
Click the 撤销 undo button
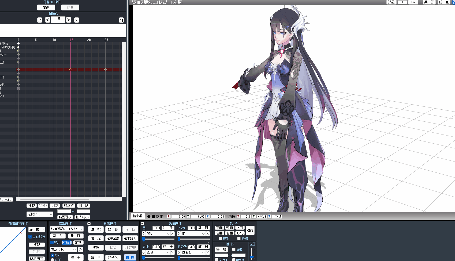(x=46, y=7)
